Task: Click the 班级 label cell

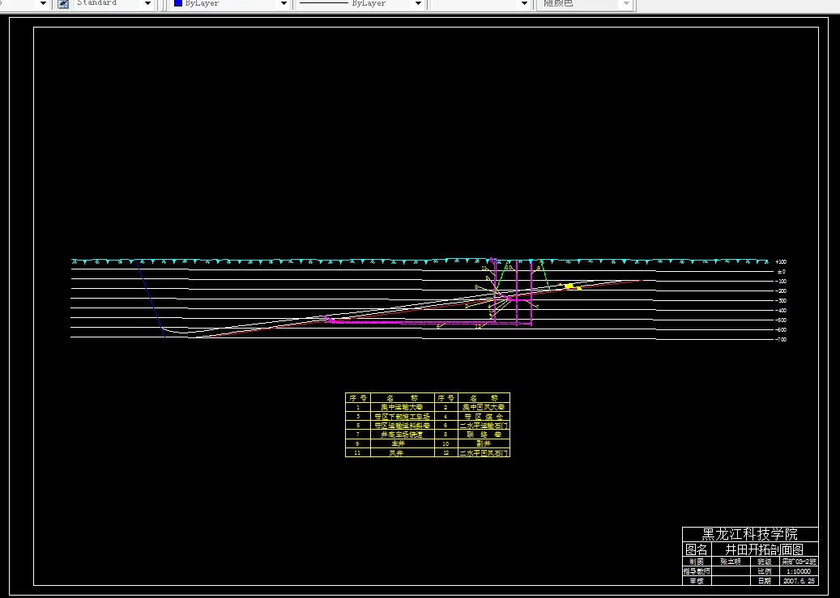Action: tap(765, 562)
